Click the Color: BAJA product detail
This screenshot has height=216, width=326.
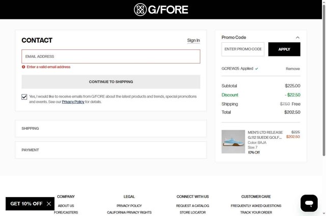coord(257,142)
